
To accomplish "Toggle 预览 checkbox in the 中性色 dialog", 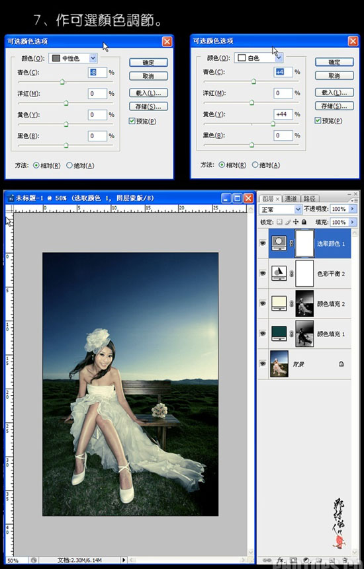I will pyautogui.click(x=132, y=121).
